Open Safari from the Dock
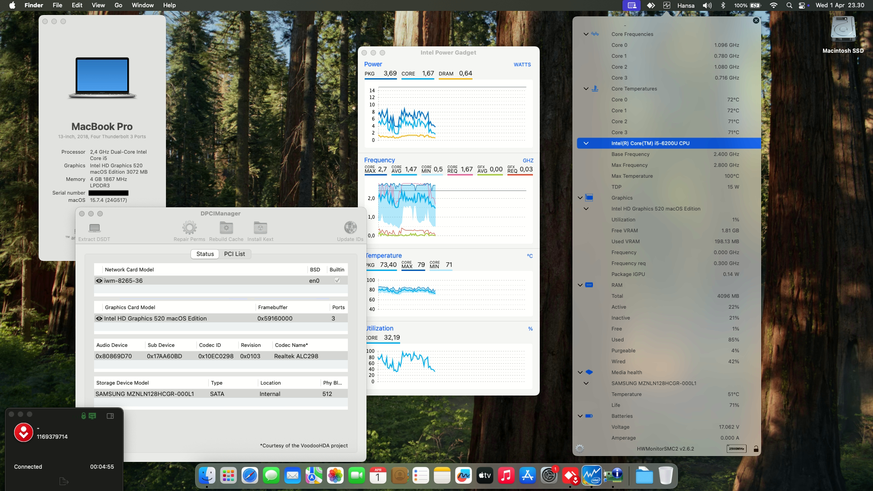Viewport: 873px width, 491px height. pyautogui.click(x=250, y=476)
